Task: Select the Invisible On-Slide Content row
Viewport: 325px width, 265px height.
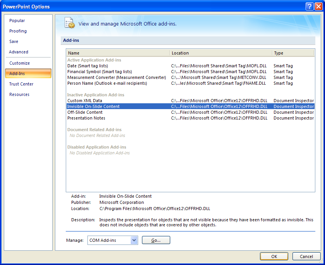Action: tap(190, 106)
